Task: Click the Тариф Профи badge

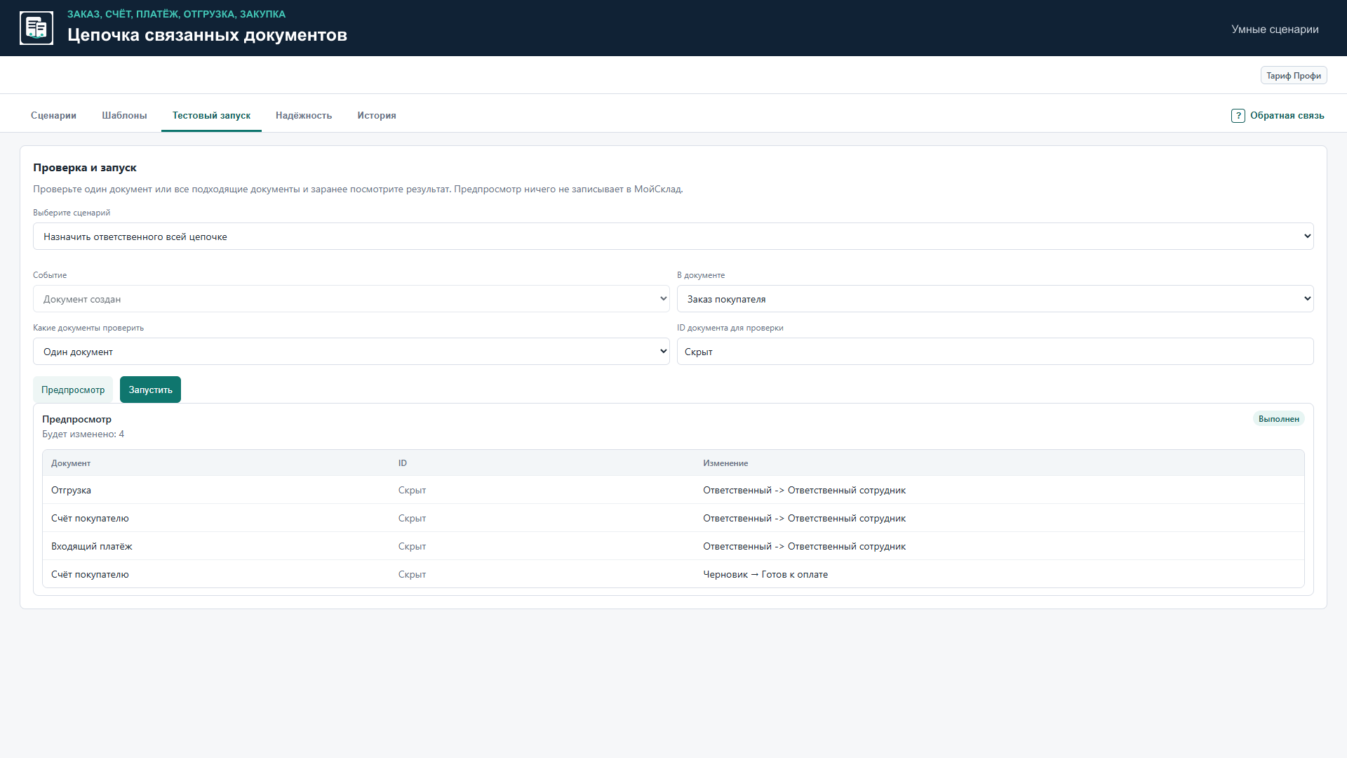Action: pos(1293,76)
